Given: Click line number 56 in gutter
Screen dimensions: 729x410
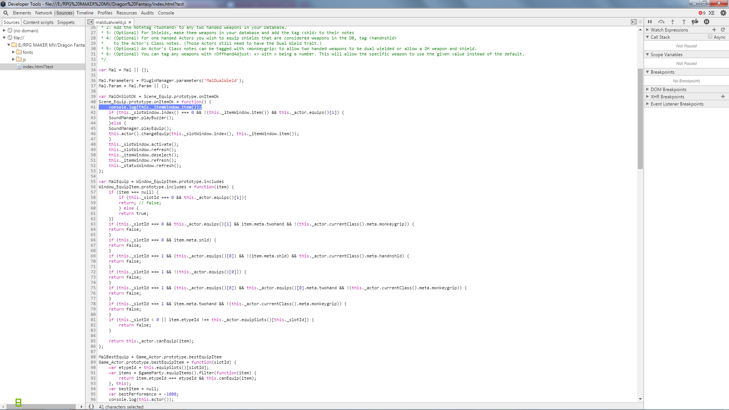Looking at the screenshot, I should point(93,187).
